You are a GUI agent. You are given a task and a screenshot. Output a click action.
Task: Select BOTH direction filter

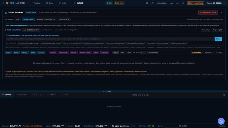pos(116,52)
